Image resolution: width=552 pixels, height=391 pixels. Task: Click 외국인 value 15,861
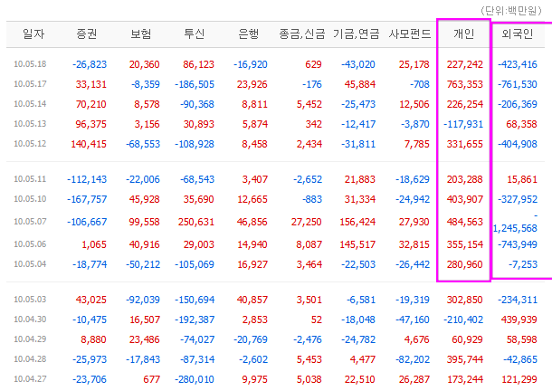pos(522,179)
